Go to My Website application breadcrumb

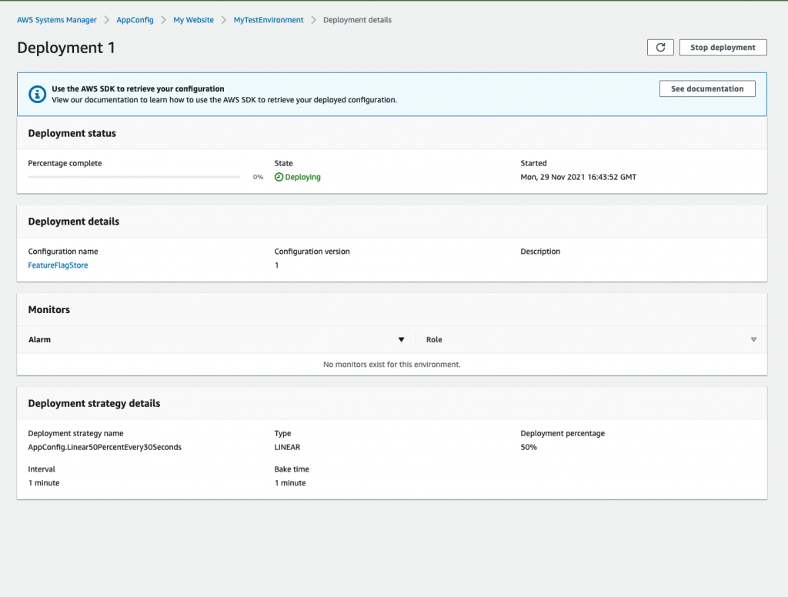[x=193, y=20]
